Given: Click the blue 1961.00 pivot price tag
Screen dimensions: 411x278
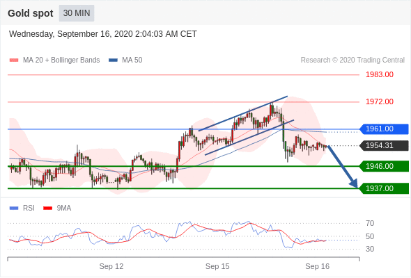Looking at the screenshot, I should tap(384, 129).
